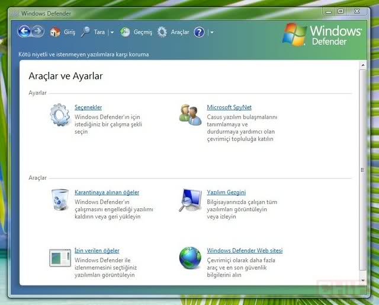
Task: Open the İzin verilen öğeler link
Action: (x=97, y=250)
